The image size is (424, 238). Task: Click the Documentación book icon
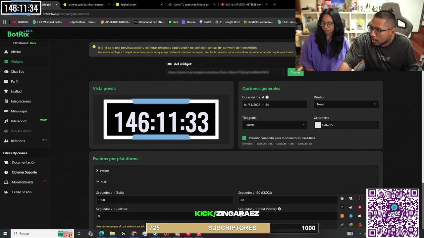pos(6,162)
